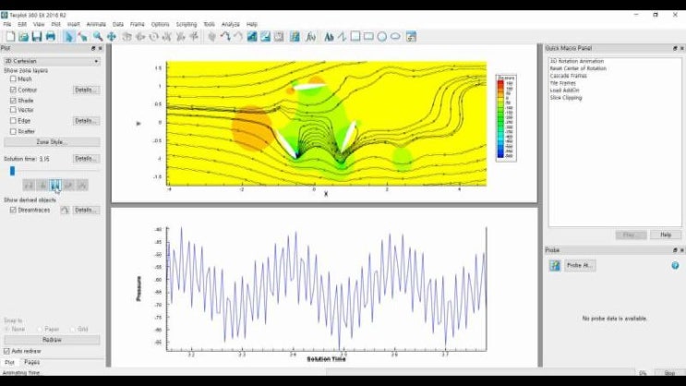This screenshot has width=686, height=386.
Task: Jump to last time step button
Action: click(x=82, y=185)
